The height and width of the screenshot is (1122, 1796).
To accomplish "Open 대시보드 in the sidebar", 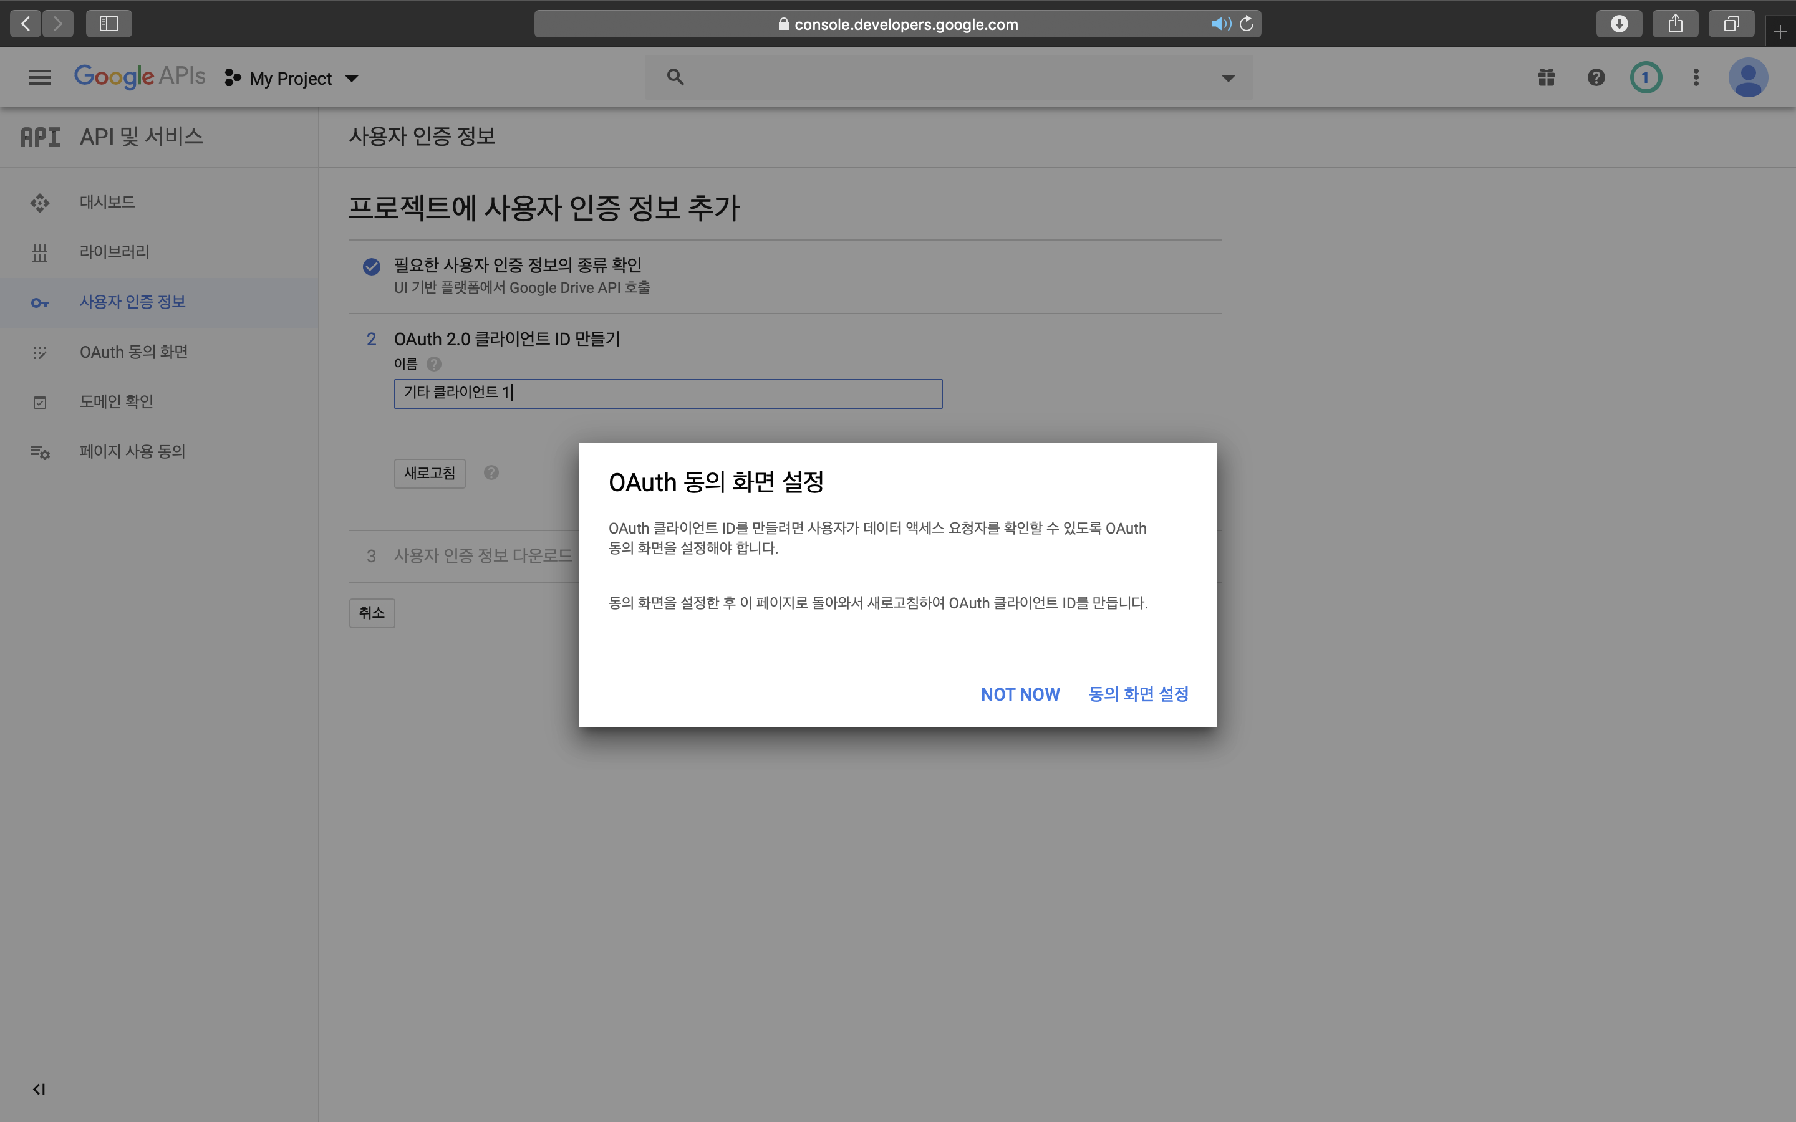I will coord(108,202).
